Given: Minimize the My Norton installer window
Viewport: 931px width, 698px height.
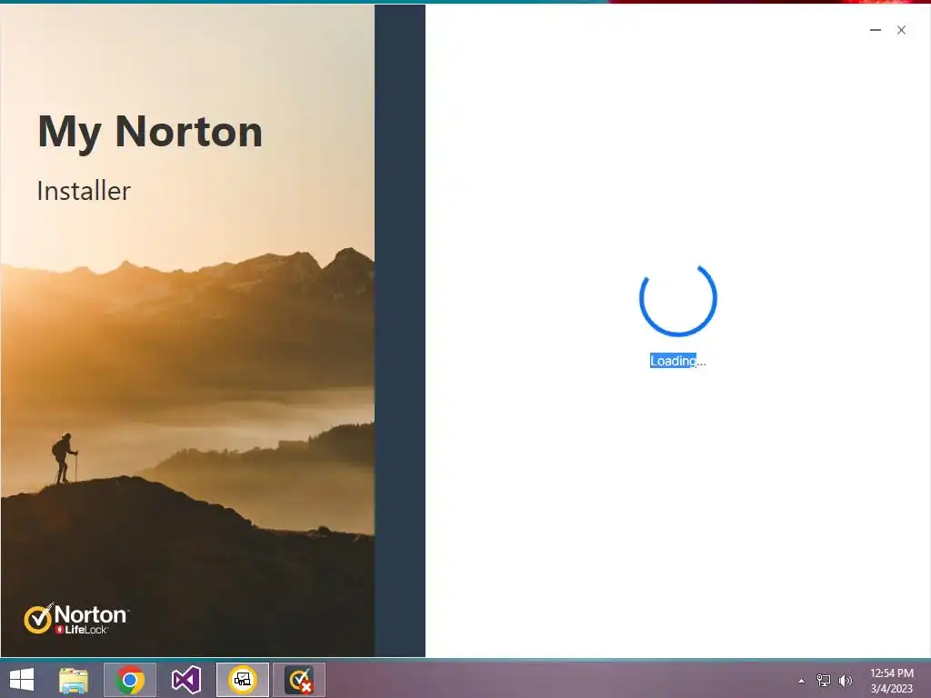Looking at the screenshot, I should pos(876,30).
